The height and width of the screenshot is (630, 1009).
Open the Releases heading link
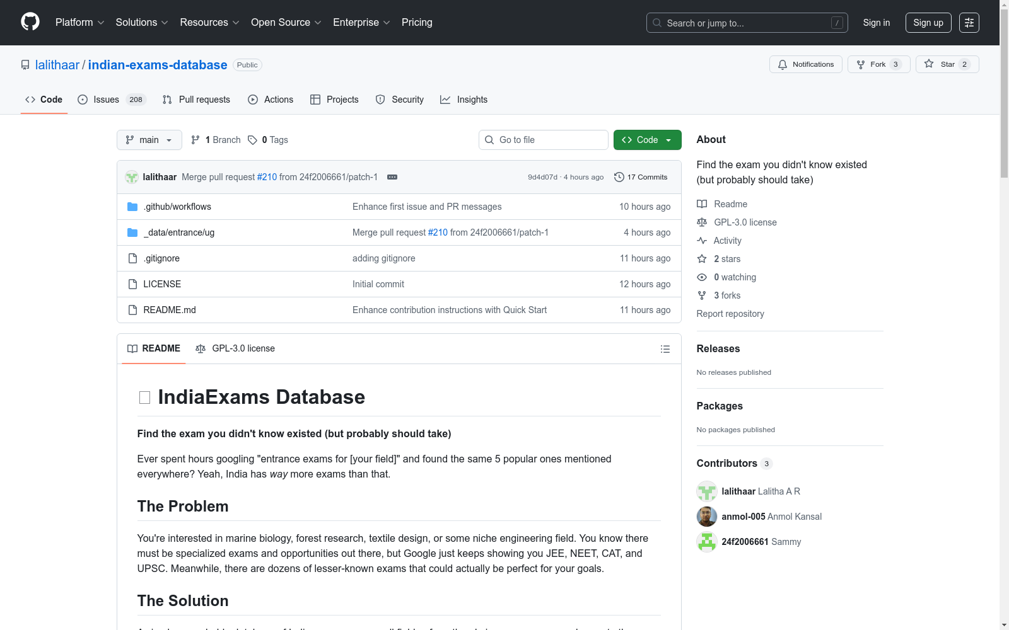tap(718, 348)
